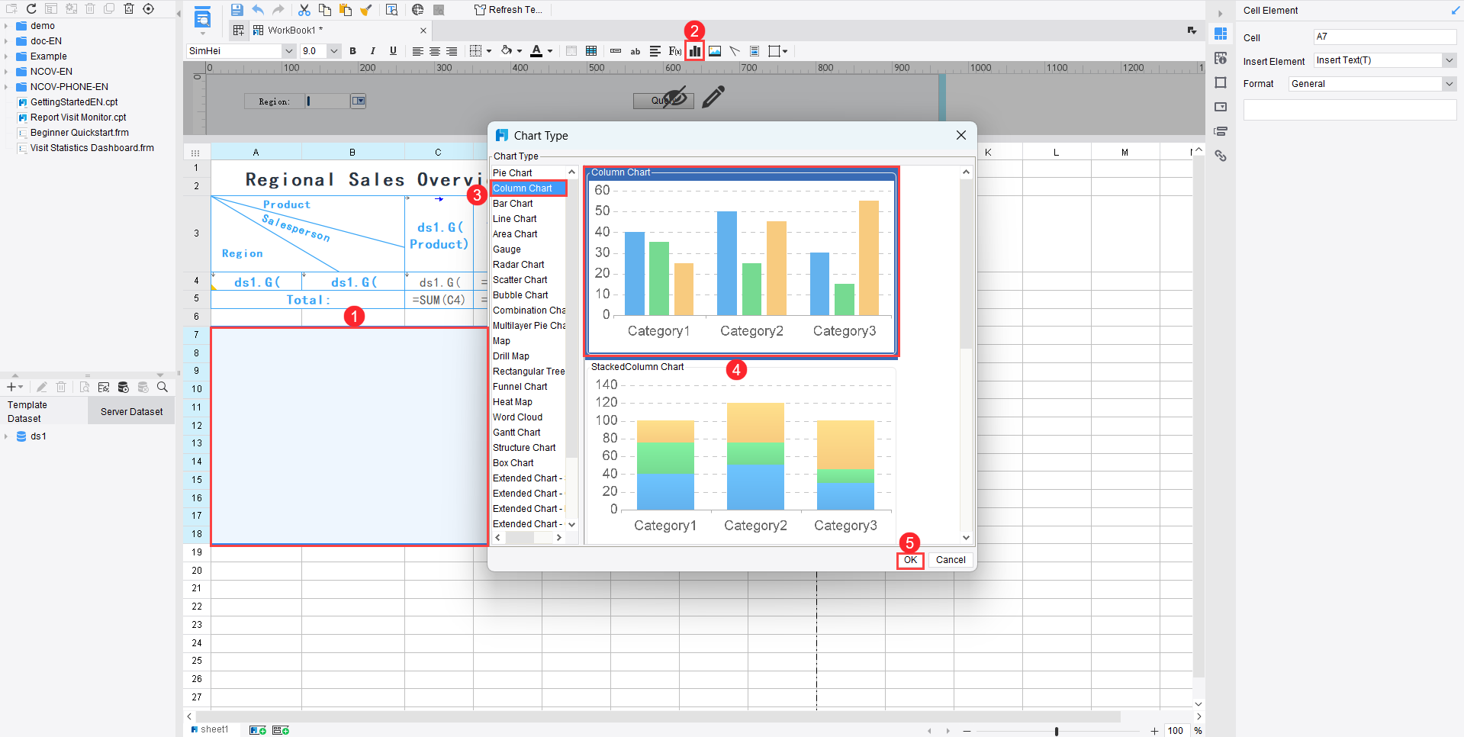The height and width of the screenshot is (737, 1464).
Task: Click the Save icon in the top toolbar
Action: [236, 10]
